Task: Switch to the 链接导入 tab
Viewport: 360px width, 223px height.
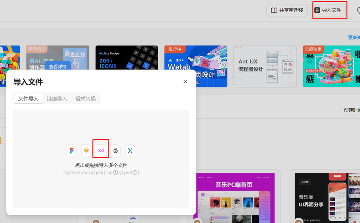Action: tap(57, 99)
